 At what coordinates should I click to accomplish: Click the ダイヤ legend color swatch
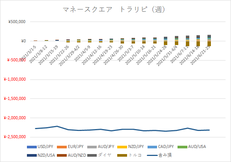pos(92,156)
